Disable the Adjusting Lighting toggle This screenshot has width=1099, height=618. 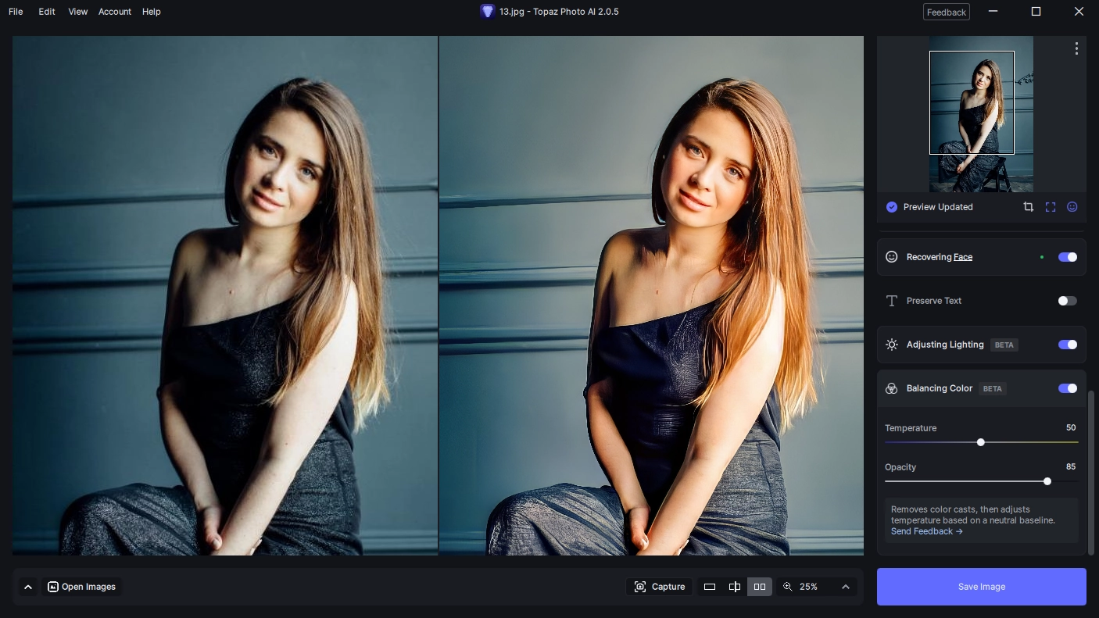[x=1067, y=345]
